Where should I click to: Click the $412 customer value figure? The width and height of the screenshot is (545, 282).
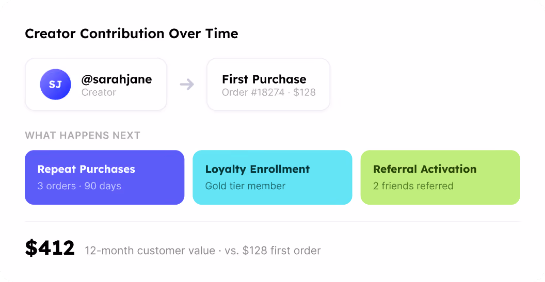click(50, 248)
